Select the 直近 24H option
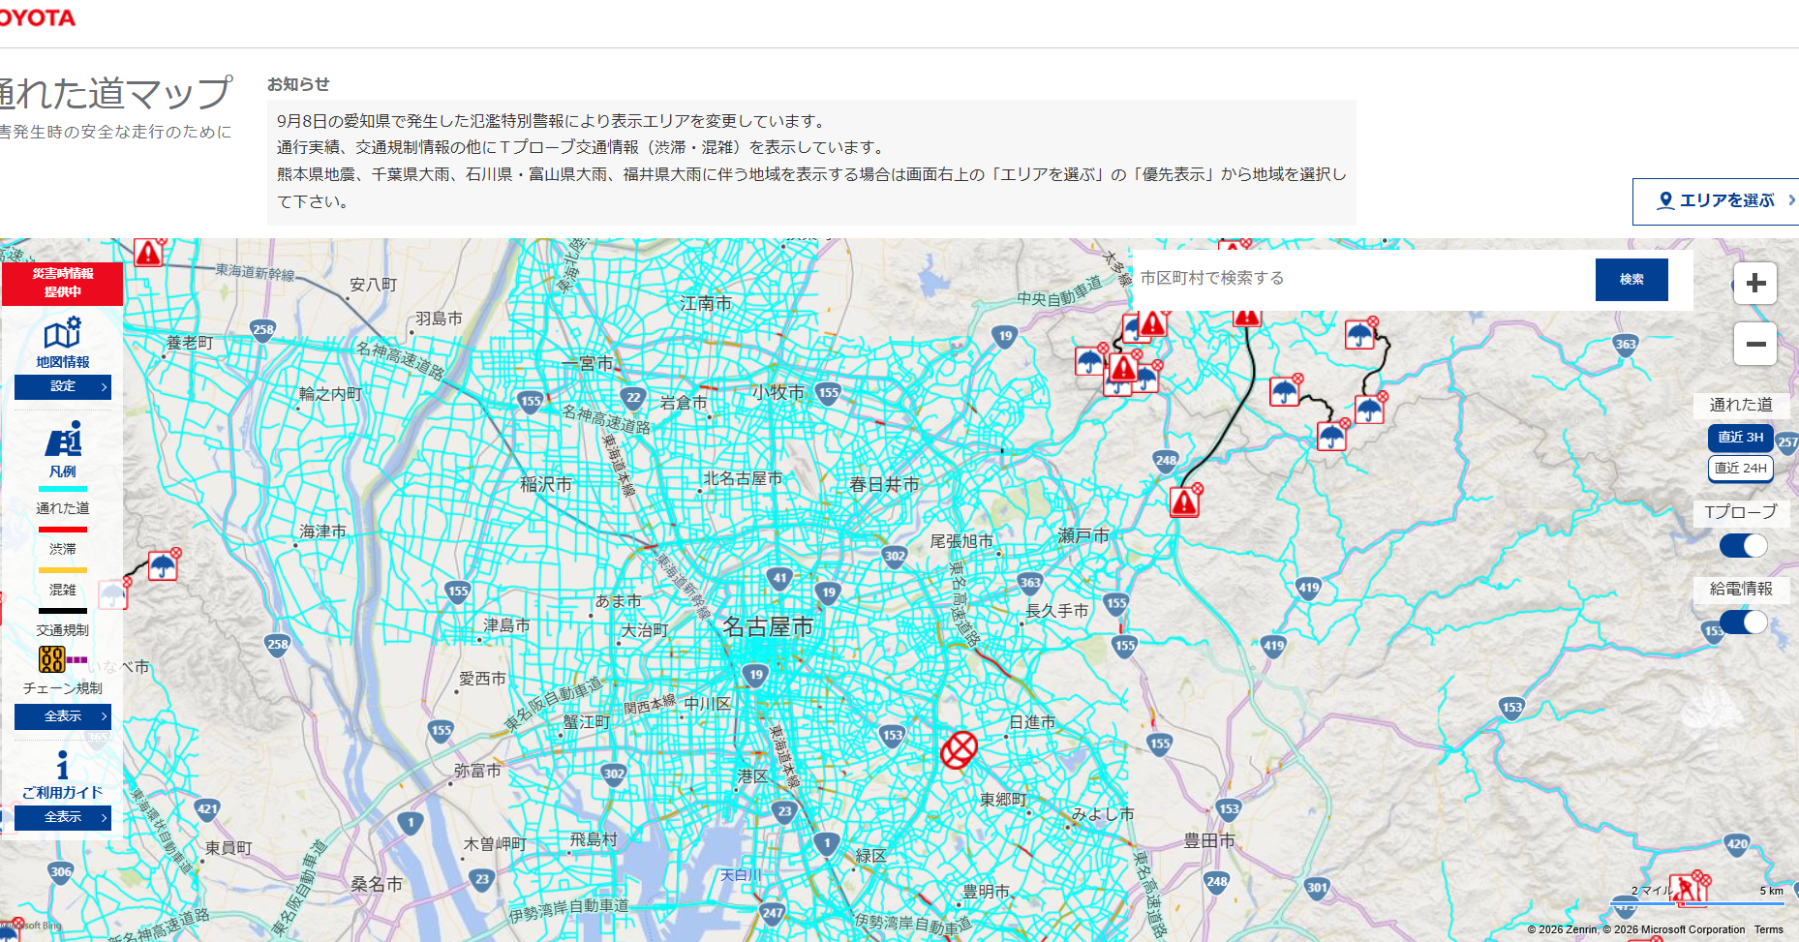The image size is (1799, 942). coord(1741,469)
